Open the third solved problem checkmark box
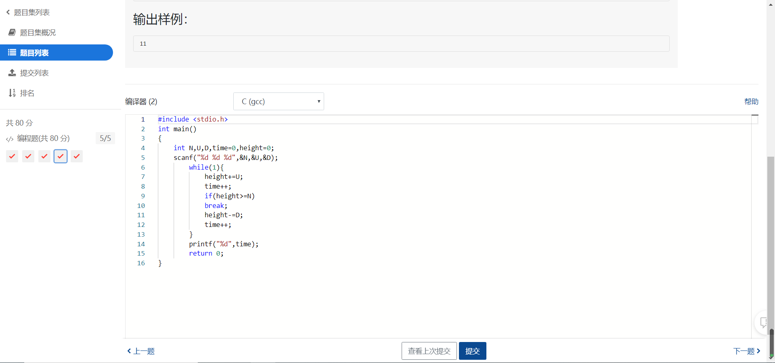 (x=44, y=156)
